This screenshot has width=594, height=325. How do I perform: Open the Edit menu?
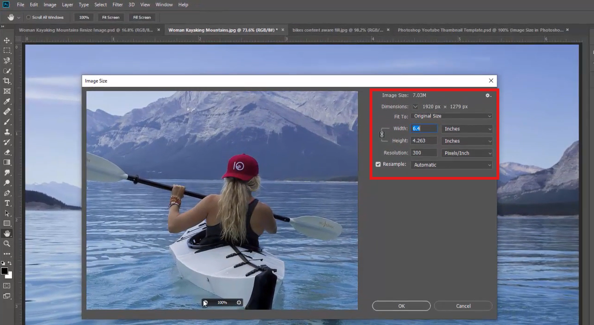[x=34, y=5]
